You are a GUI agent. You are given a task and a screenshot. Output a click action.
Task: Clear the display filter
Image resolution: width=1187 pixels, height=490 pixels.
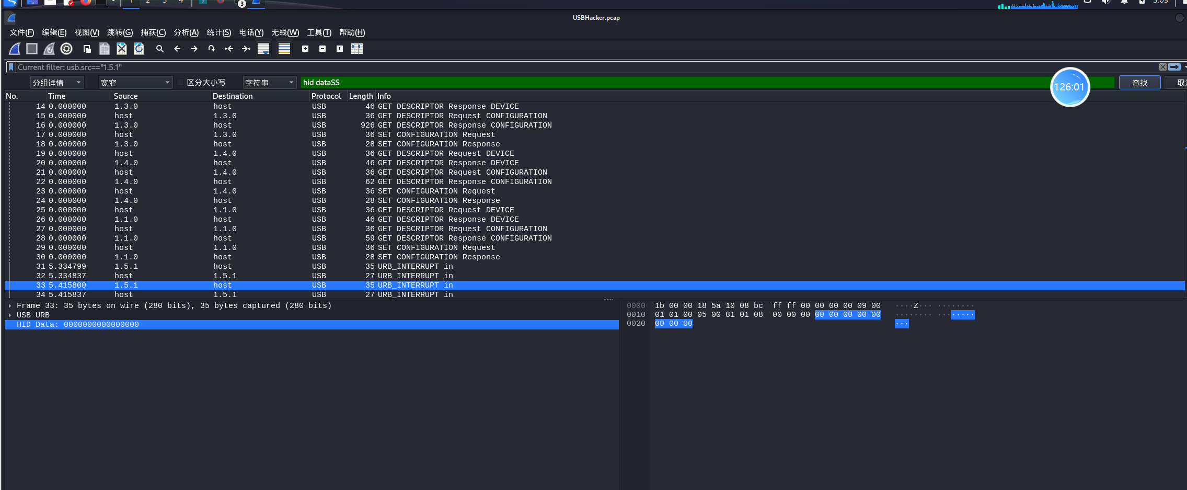1162,67
